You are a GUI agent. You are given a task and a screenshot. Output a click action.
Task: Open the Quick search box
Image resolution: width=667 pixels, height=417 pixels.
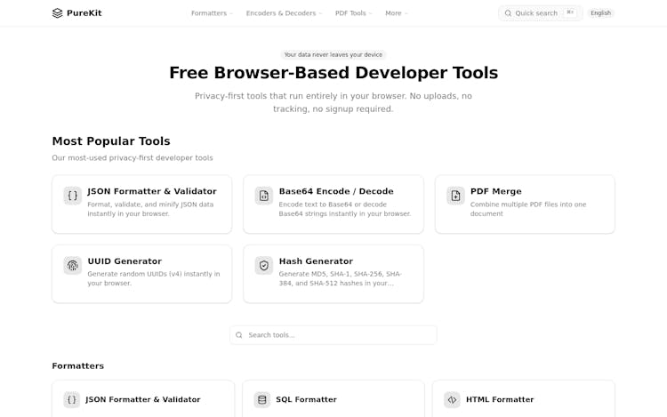(540, 13)
